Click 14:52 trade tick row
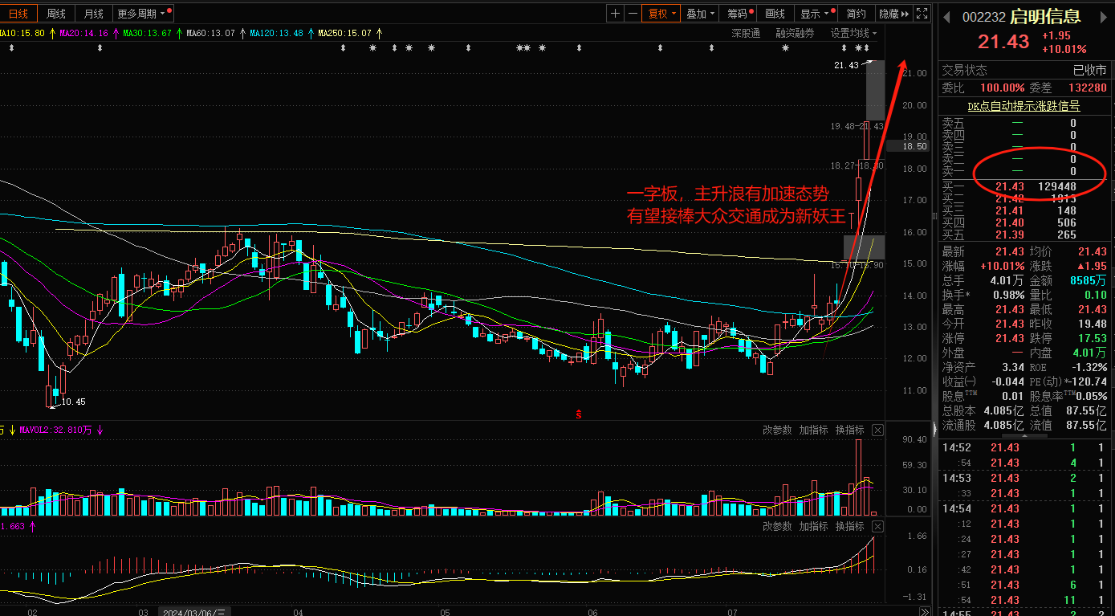Screen dimensions: 1115x616 coord(1024,447)
